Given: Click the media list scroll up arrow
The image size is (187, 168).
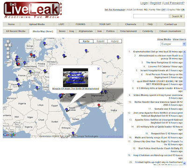Looking at the screenshot, I should pos(184,52).
